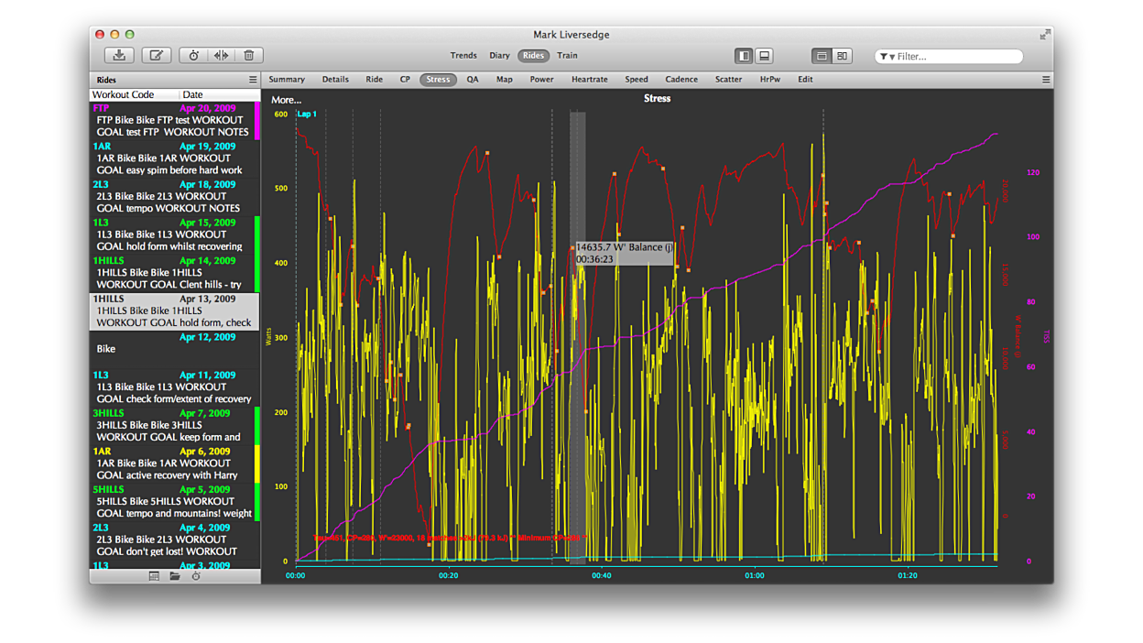Open the chart bar menu at right
This screenshot has width=1143, height=643.
pyautogui.click(x=1046, y=80)
